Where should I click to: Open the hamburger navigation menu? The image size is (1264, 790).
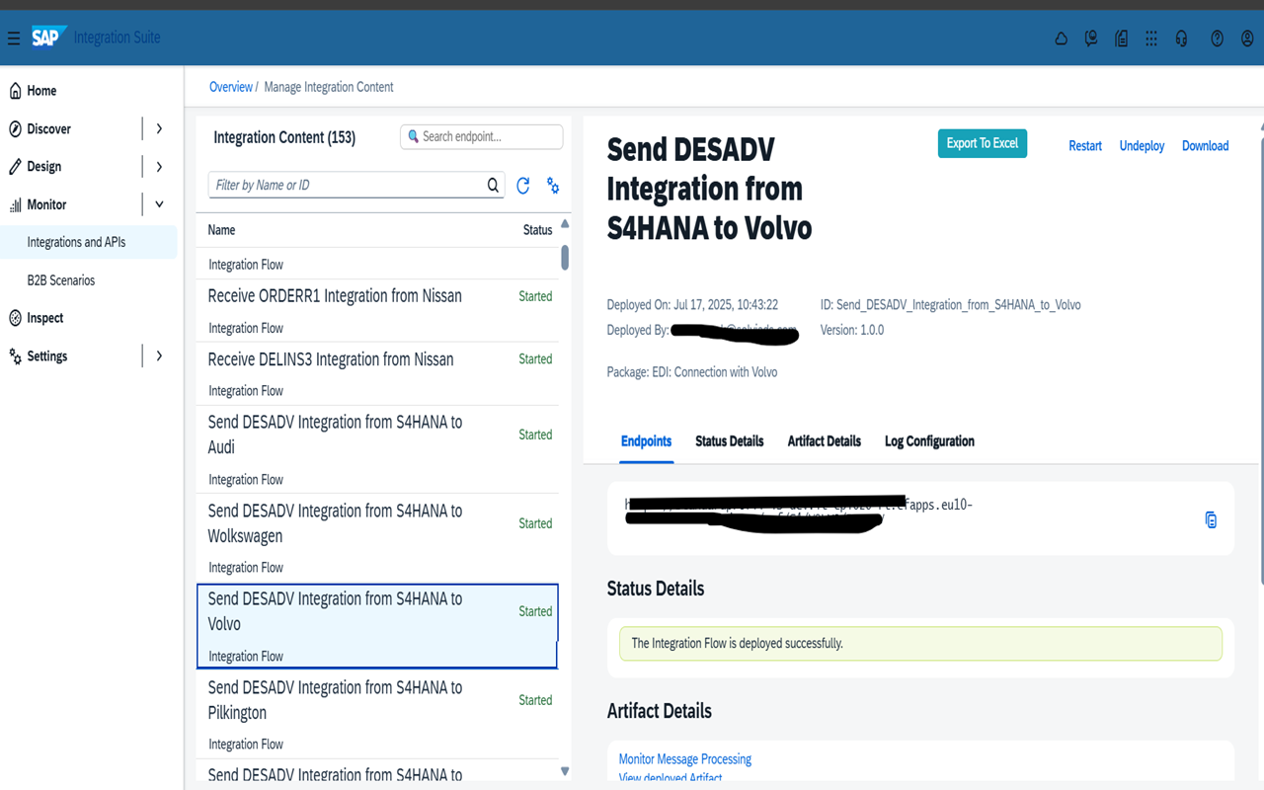coord(14,39)
